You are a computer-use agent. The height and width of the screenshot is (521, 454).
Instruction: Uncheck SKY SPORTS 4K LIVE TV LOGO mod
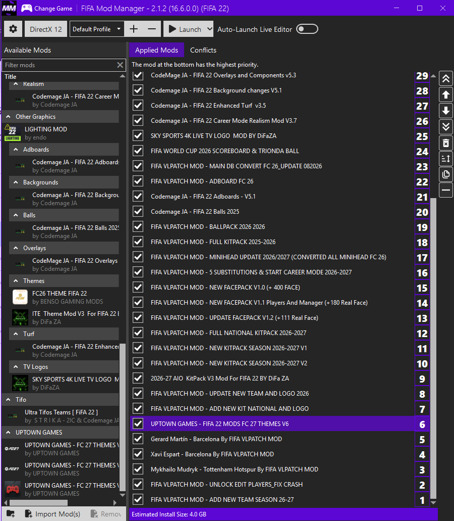(138, 135)
